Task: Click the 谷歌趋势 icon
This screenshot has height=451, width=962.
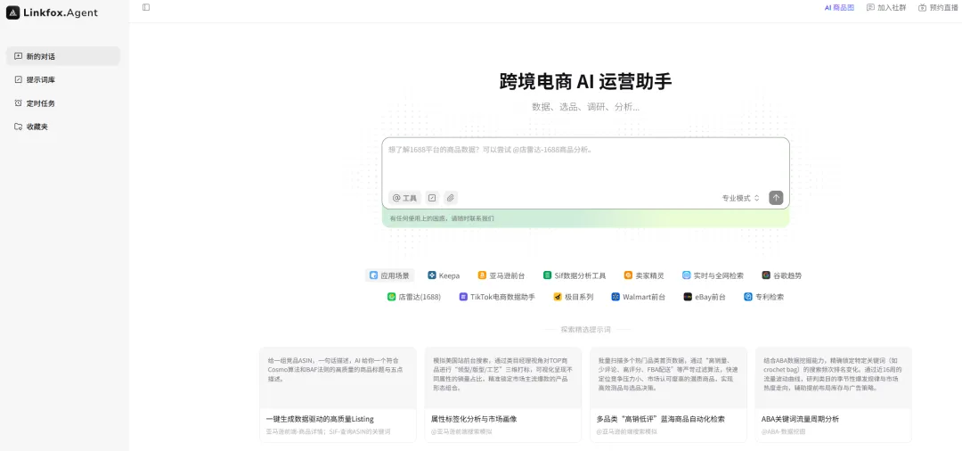Action: point(766,275)
